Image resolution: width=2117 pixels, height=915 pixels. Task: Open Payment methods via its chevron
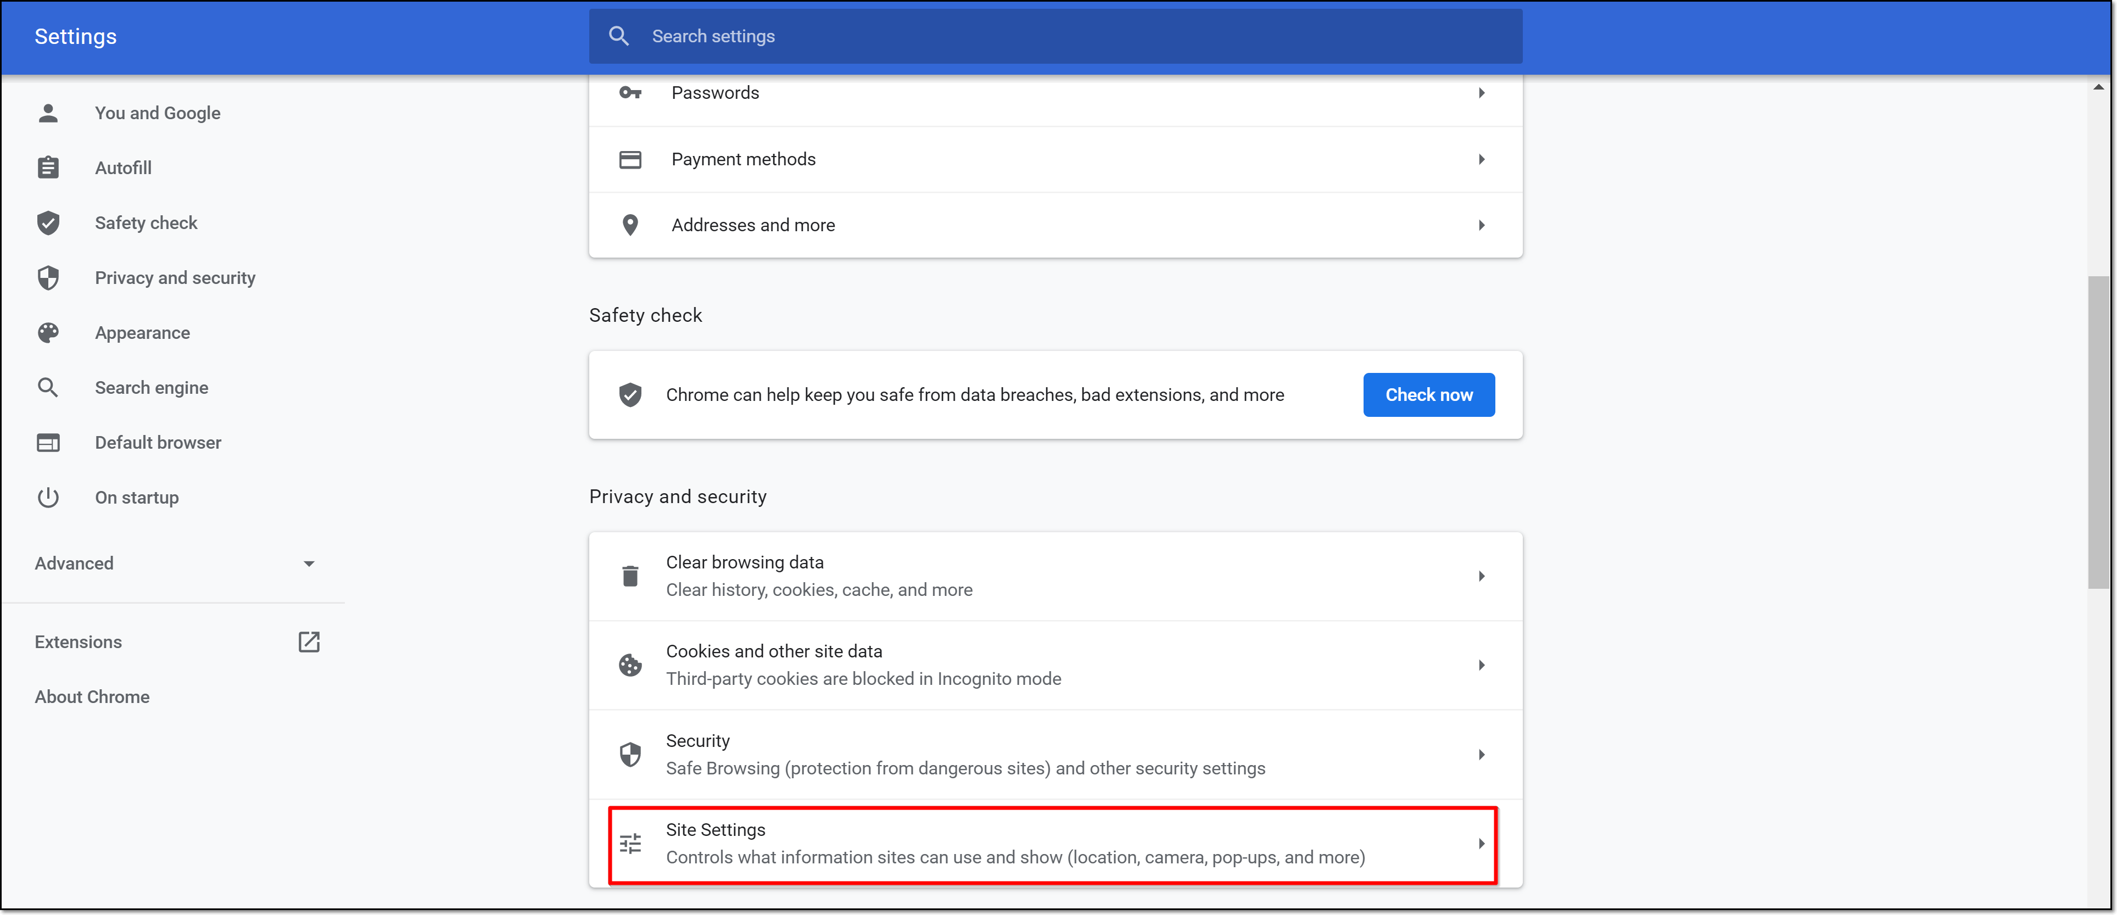pos(1481,159)
